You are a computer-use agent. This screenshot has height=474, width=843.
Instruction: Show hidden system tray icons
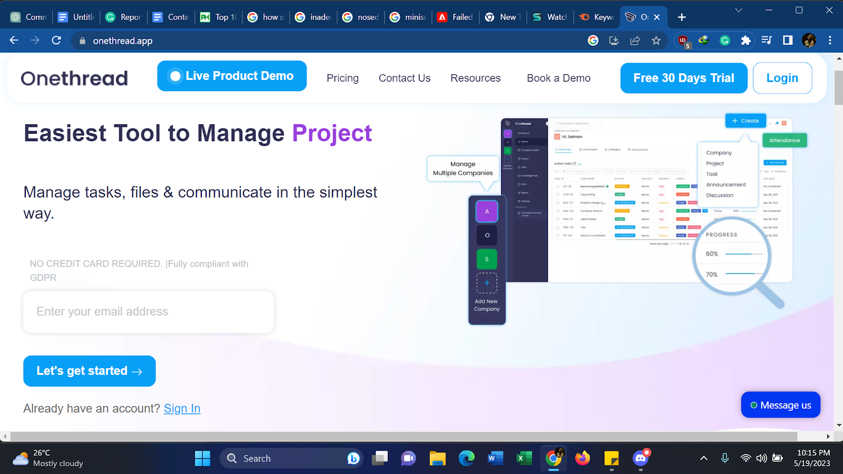click(x=703, y=458)
